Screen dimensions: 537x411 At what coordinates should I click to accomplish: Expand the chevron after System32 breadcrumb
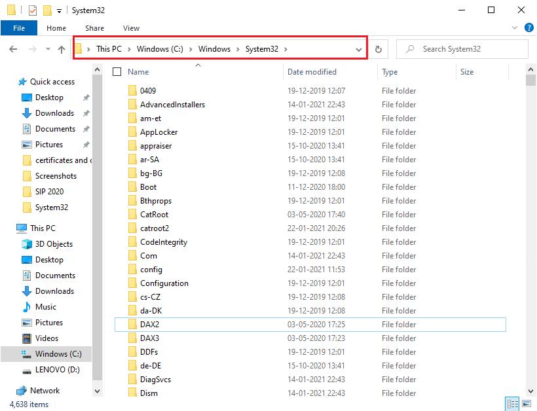[x=286, y=49]
